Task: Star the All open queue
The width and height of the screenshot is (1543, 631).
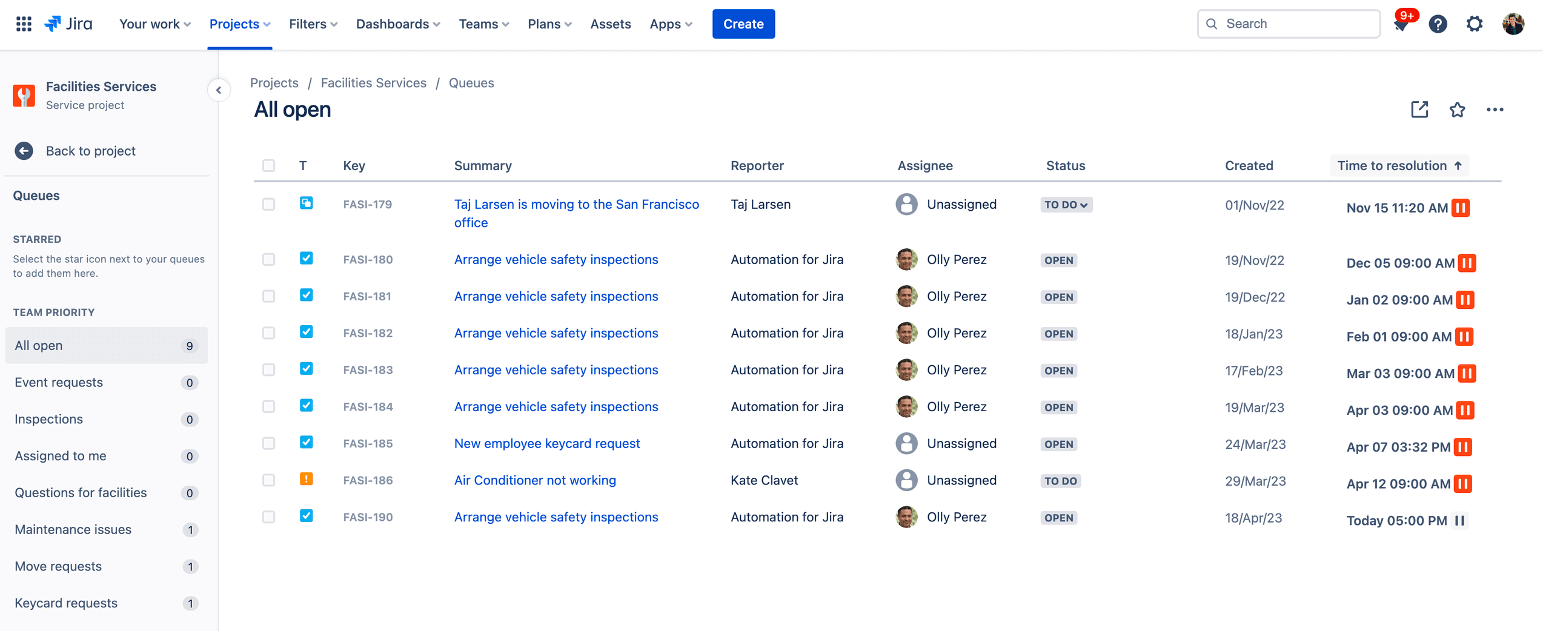Action: (x=1458, y=110)
